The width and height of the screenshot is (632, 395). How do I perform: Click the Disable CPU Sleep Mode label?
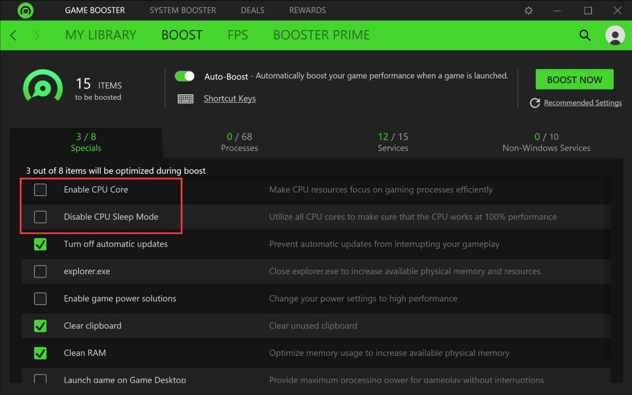coord(111,217)
